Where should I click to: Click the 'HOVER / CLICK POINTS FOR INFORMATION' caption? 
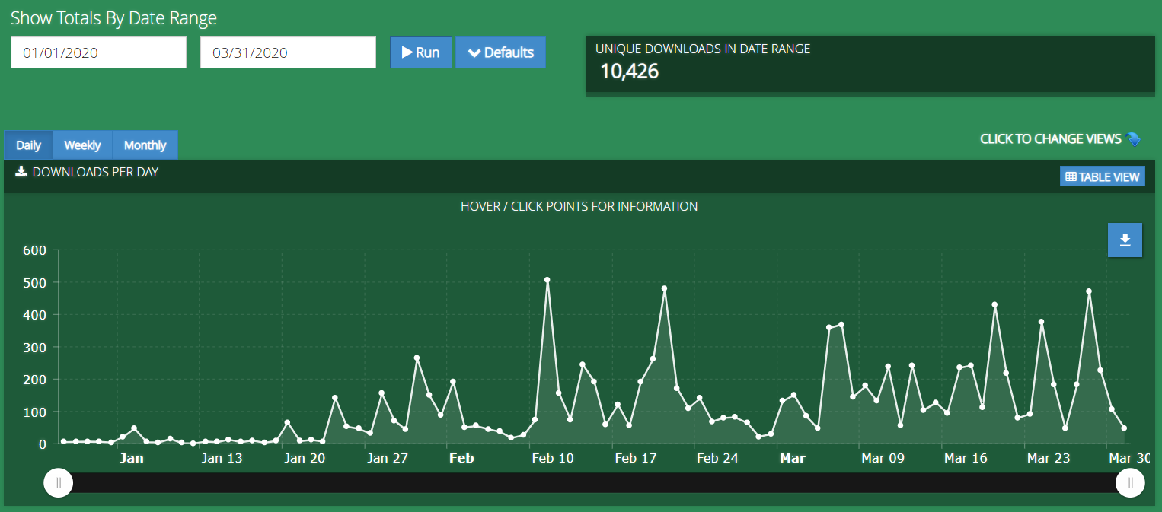(x=579, y=206)
